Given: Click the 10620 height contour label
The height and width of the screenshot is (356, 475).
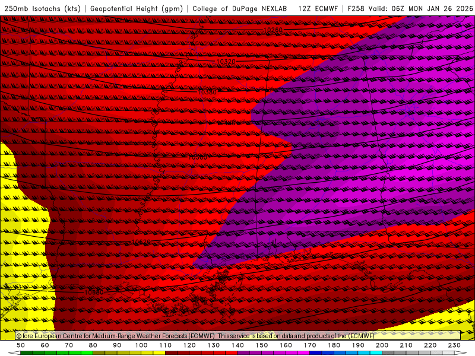Looking at the screenshot, I should (x=141, y=242).
